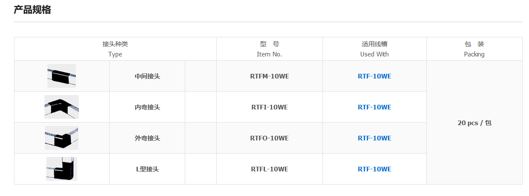Click the inner-bend connector (内弯接头) product image
Screen dimensions: 529x196
(61, 107)
